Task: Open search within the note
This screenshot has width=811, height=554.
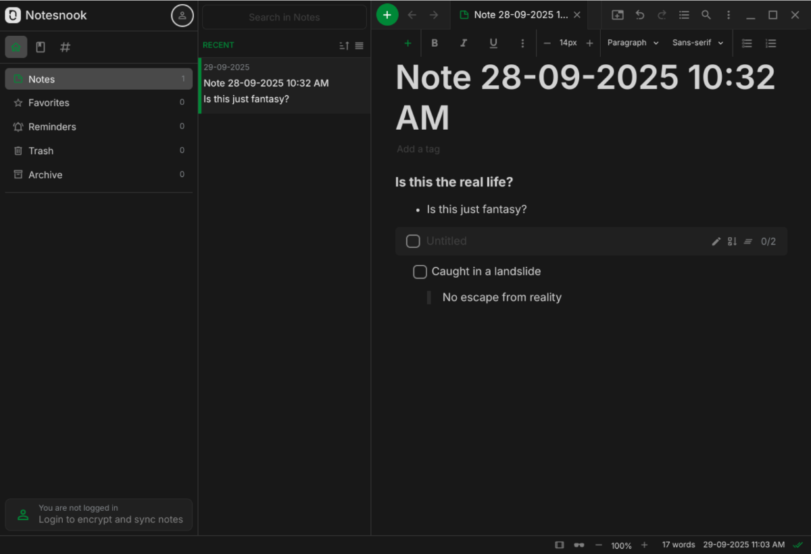Action: pos(706,15)
